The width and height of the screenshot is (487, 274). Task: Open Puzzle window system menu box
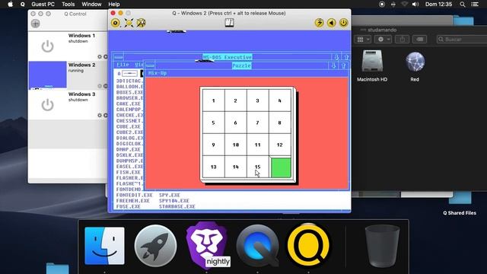[x=150, y=65]
